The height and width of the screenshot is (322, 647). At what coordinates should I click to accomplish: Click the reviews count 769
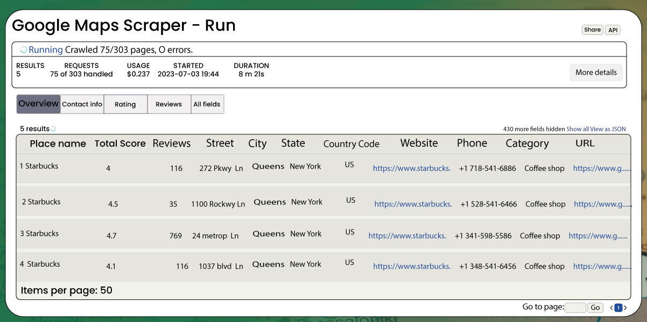tap(175, 236)
